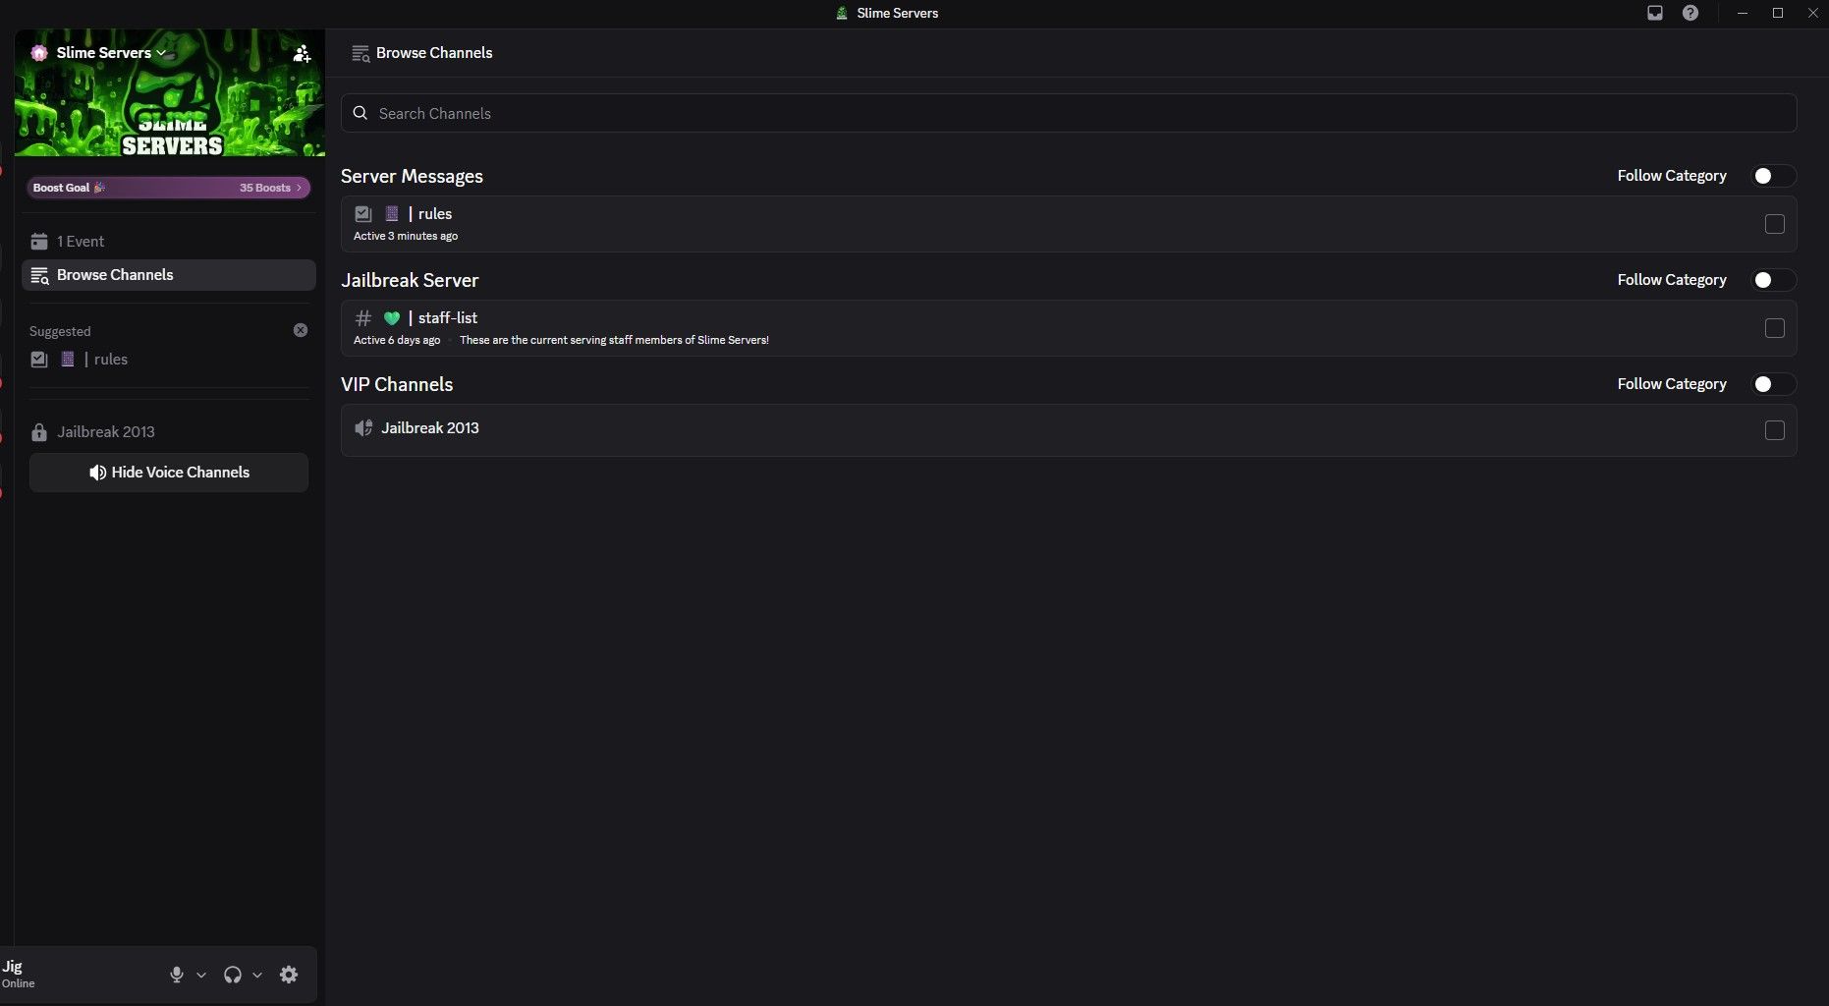Check the staff-list channel checkbox

pyautogui.click(x=1775, y=328)
